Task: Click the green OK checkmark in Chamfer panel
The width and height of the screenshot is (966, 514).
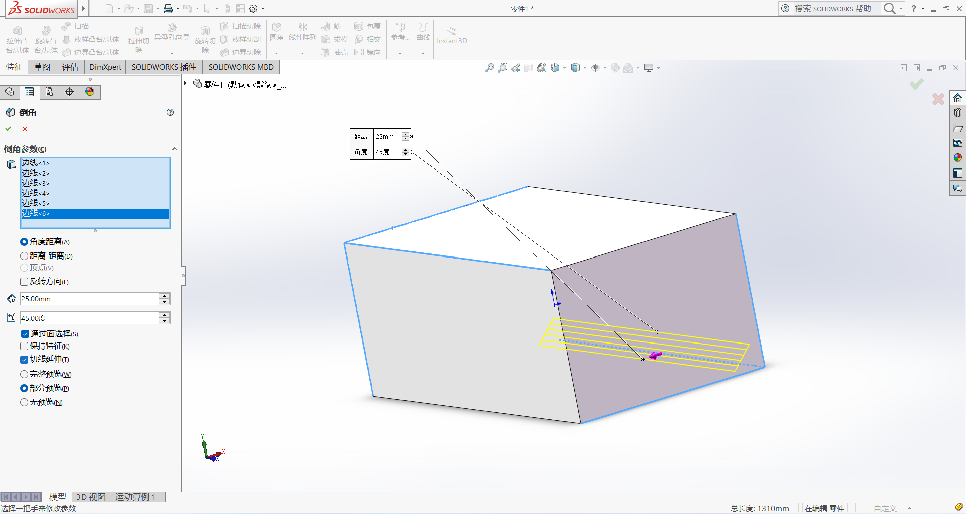Action: [8, 129]
